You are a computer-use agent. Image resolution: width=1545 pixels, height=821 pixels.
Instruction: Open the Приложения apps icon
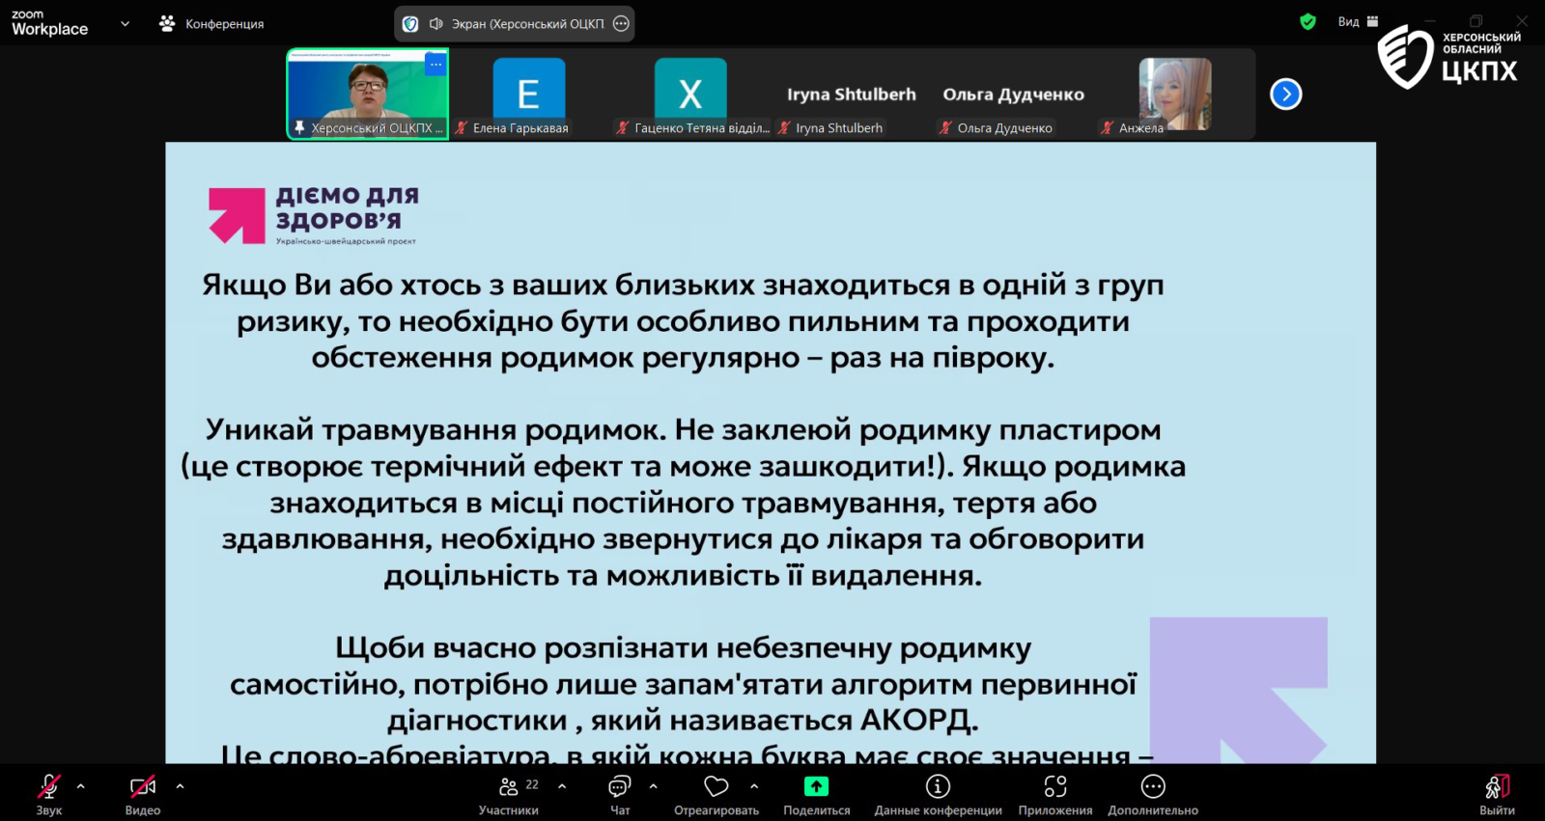(1055, 787)
